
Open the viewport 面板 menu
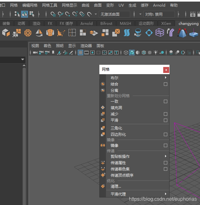pos(100,46)
